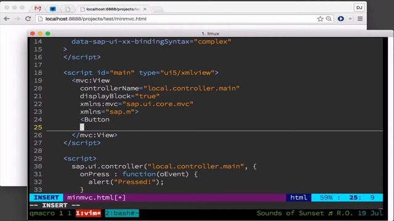Click the DJ profile button
Screen dimensions: 394x221
coord(359,7)
